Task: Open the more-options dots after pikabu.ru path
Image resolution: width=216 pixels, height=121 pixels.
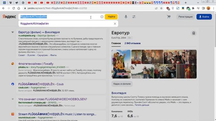Action: (67, 67)
